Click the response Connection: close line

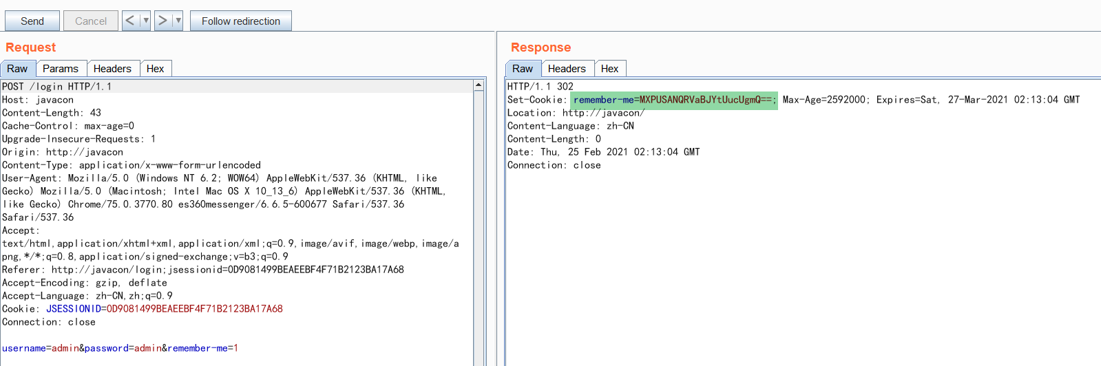tap(554, 165)
